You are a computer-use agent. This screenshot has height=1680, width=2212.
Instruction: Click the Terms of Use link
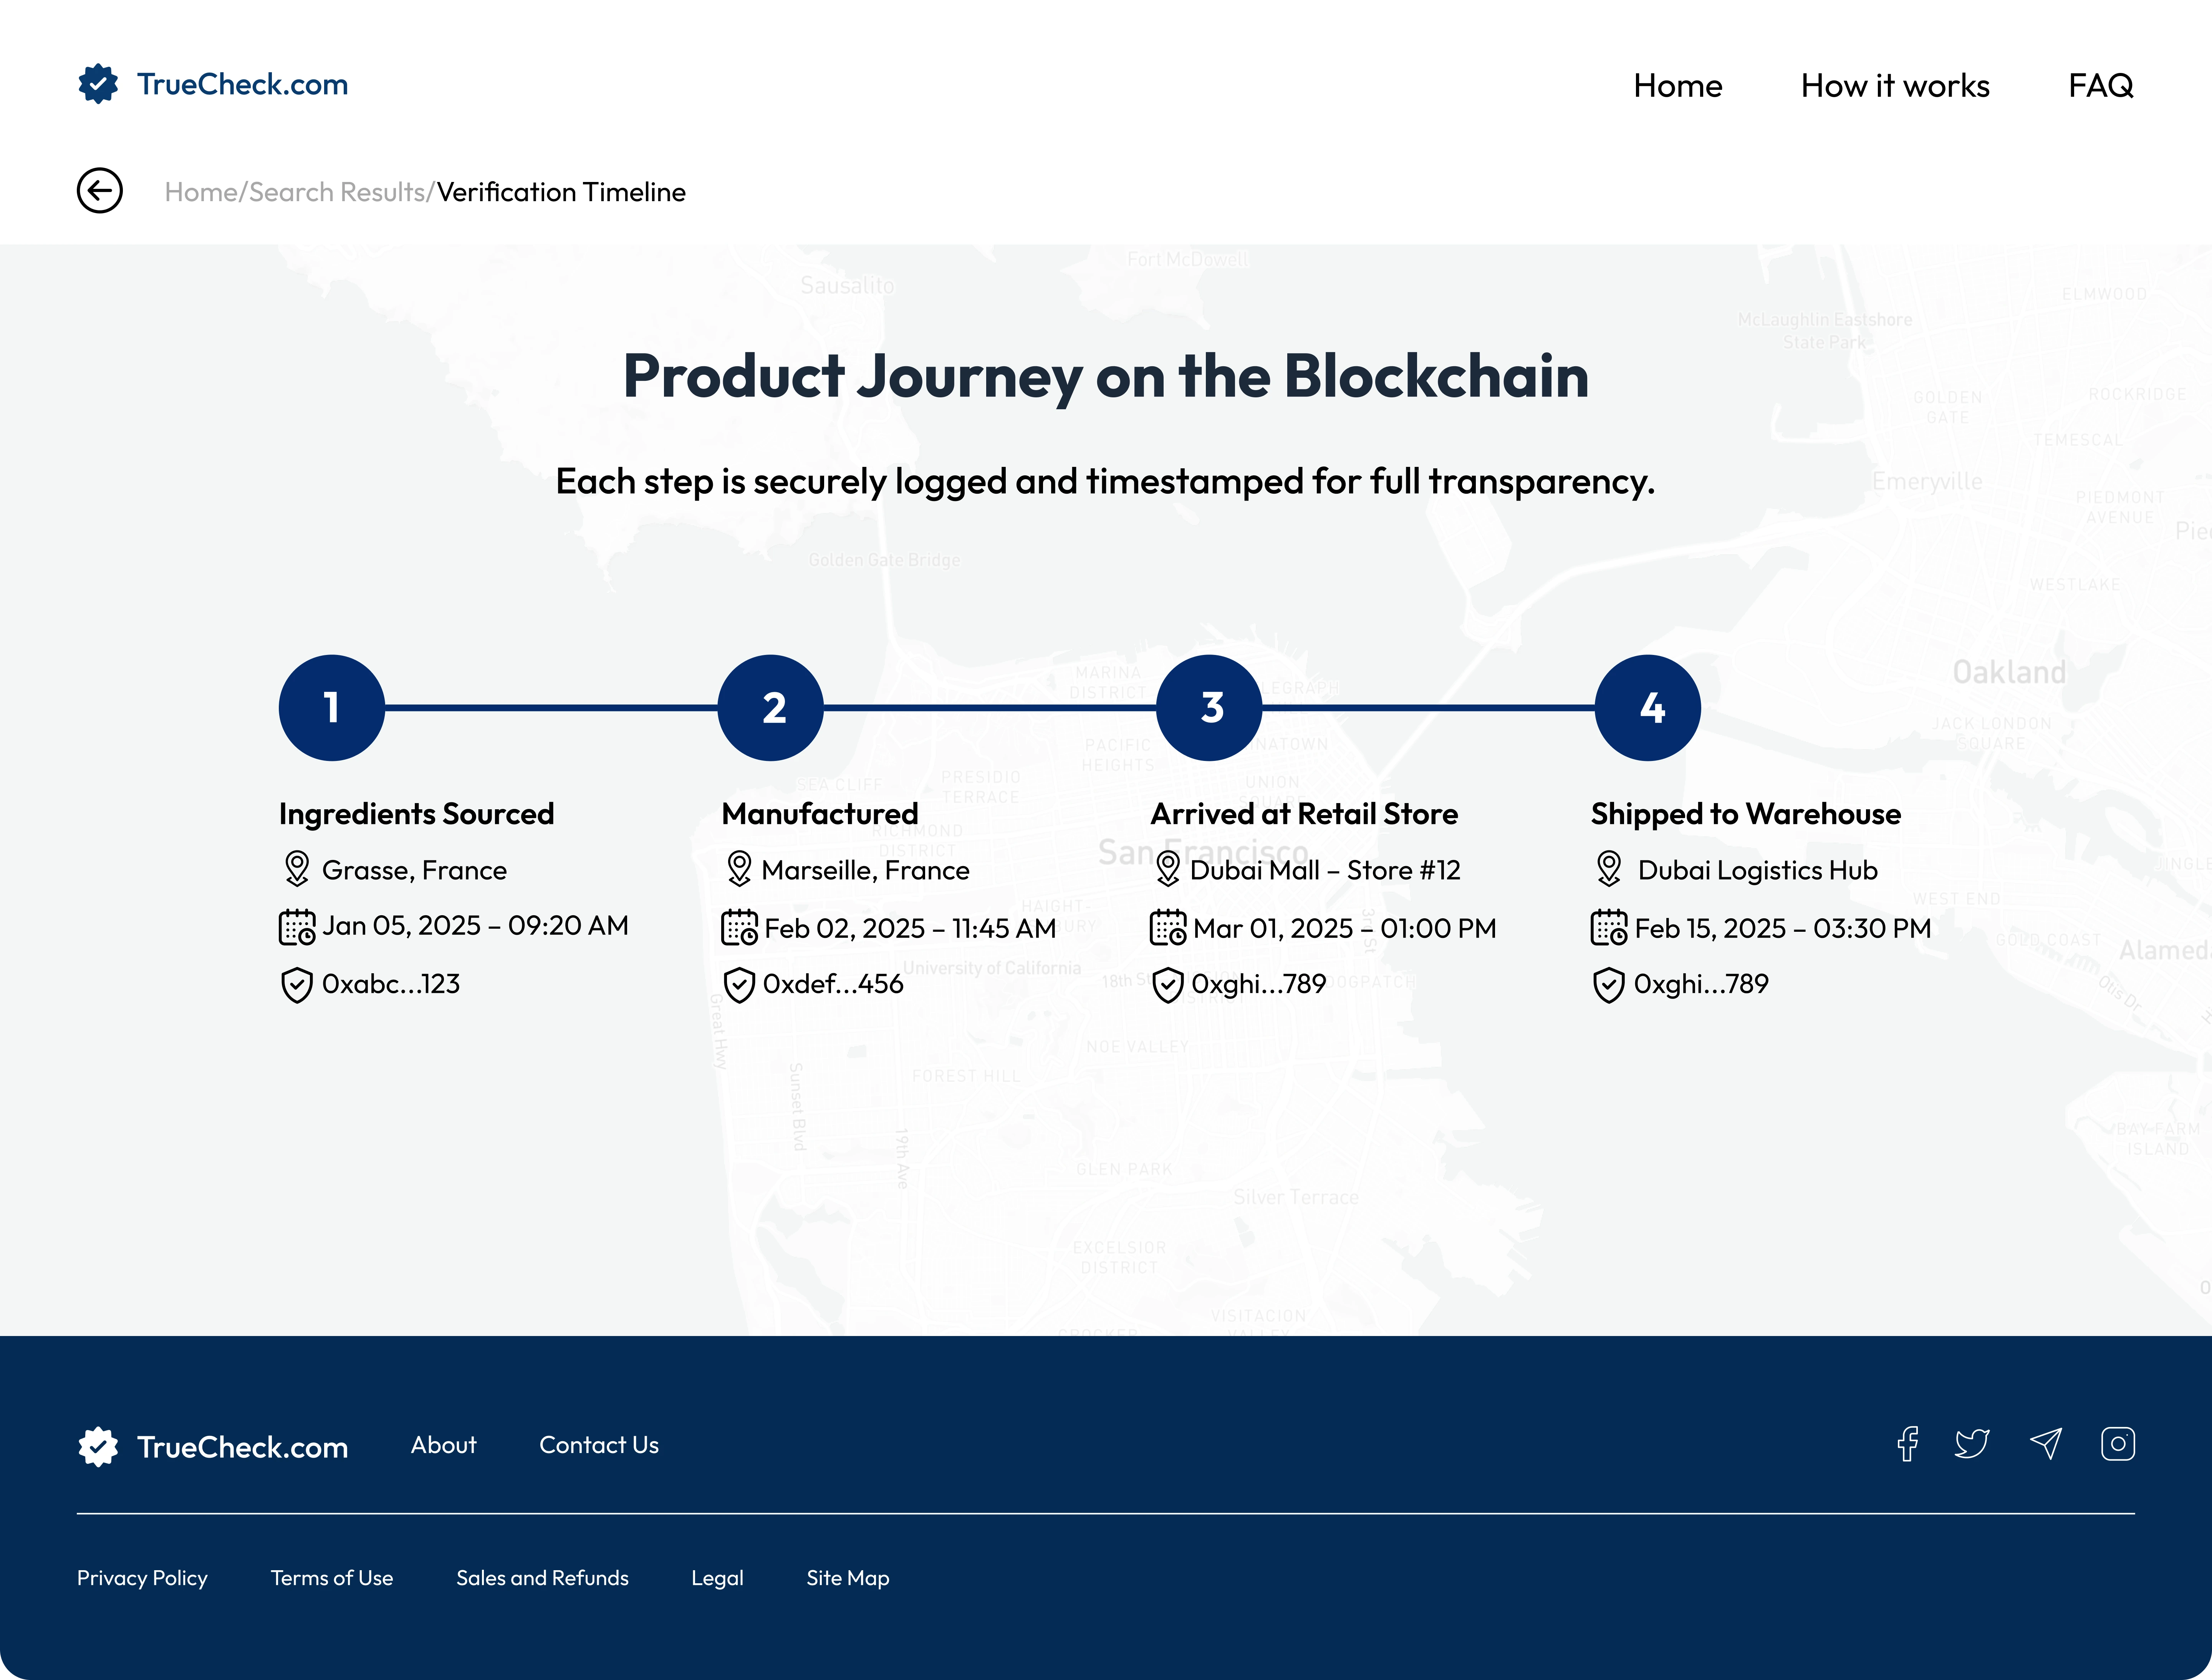pos(331,1578)
